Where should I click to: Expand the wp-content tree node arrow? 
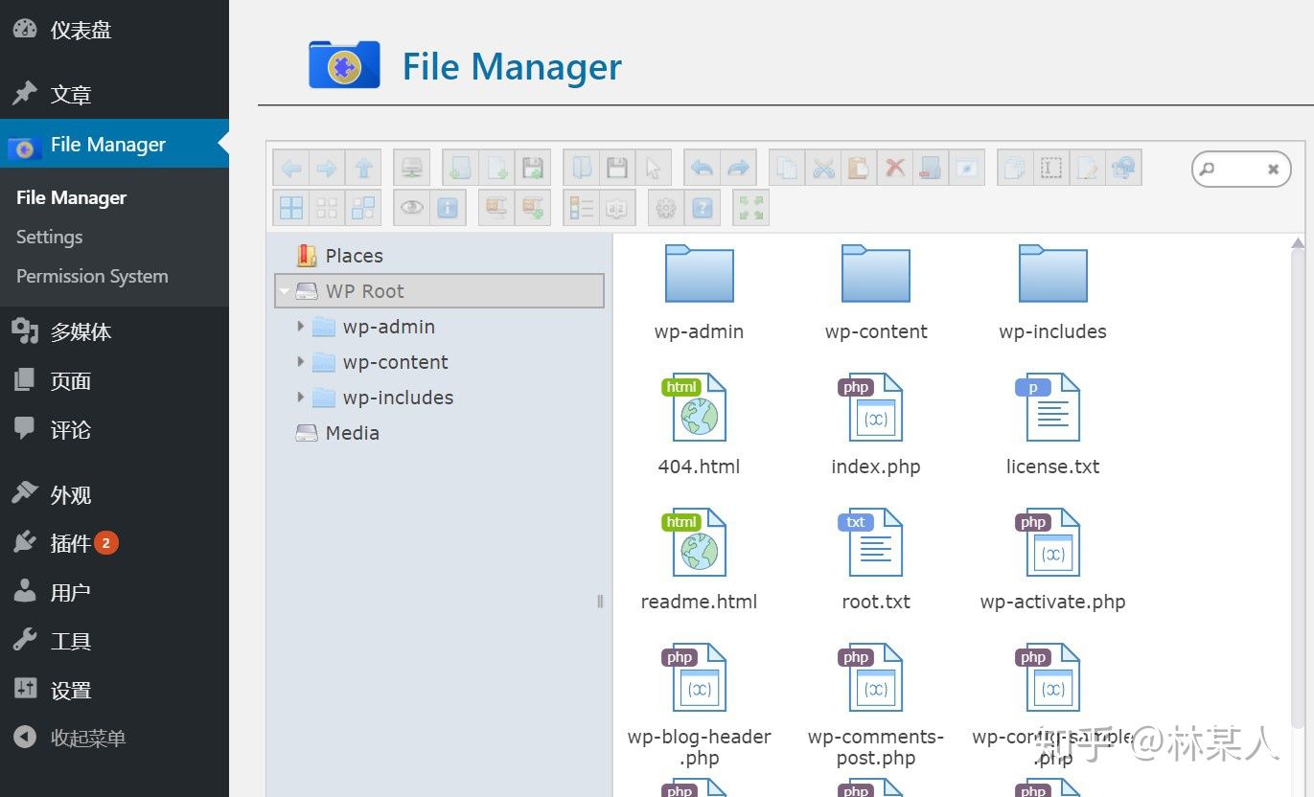point(301,362)
